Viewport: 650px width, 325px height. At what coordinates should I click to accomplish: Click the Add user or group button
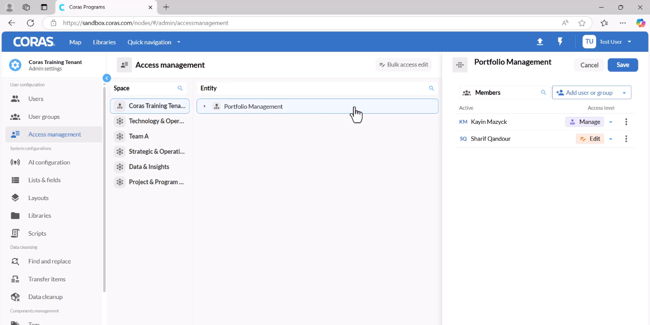(x=584, y=92)
